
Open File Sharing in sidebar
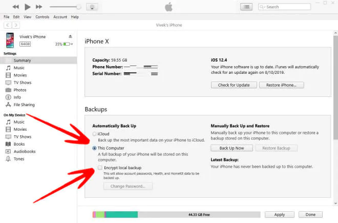tap(24, 105)
